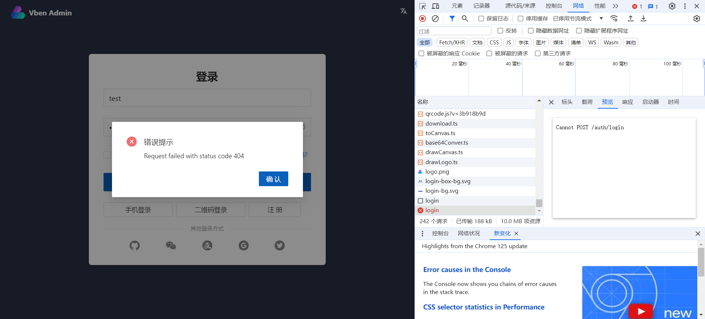Export HAR file download icon

tap(643, 18)
